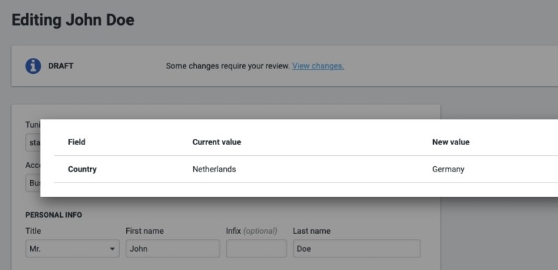Click the empty Infix input field

tap(256, 248)
